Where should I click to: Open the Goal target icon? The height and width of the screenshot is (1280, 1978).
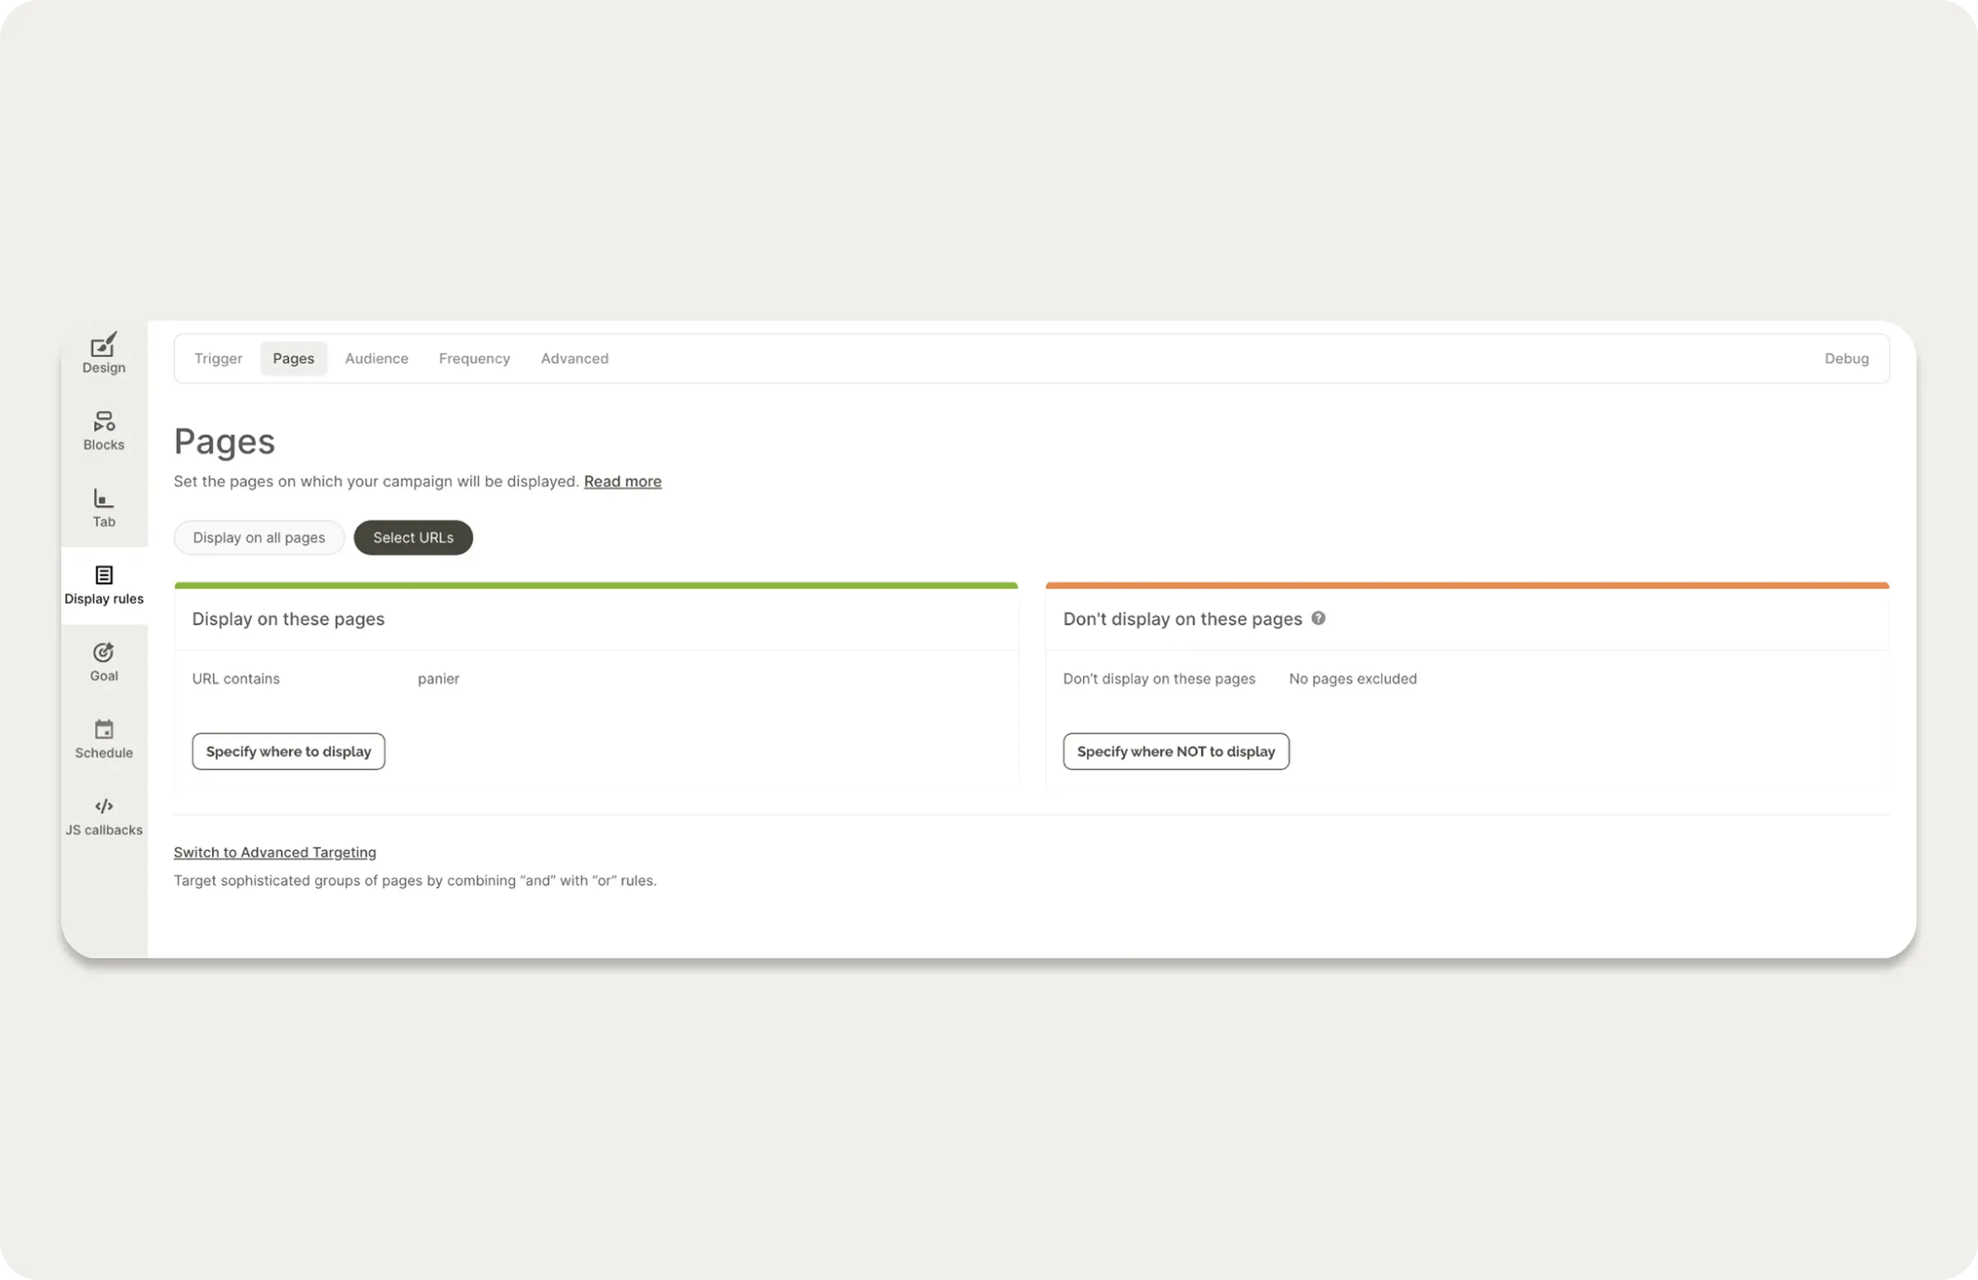pos(104,653)
